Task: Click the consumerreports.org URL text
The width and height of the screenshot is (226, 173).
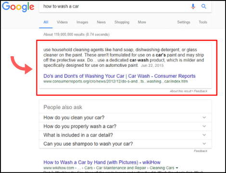Action: coord(115,81)
